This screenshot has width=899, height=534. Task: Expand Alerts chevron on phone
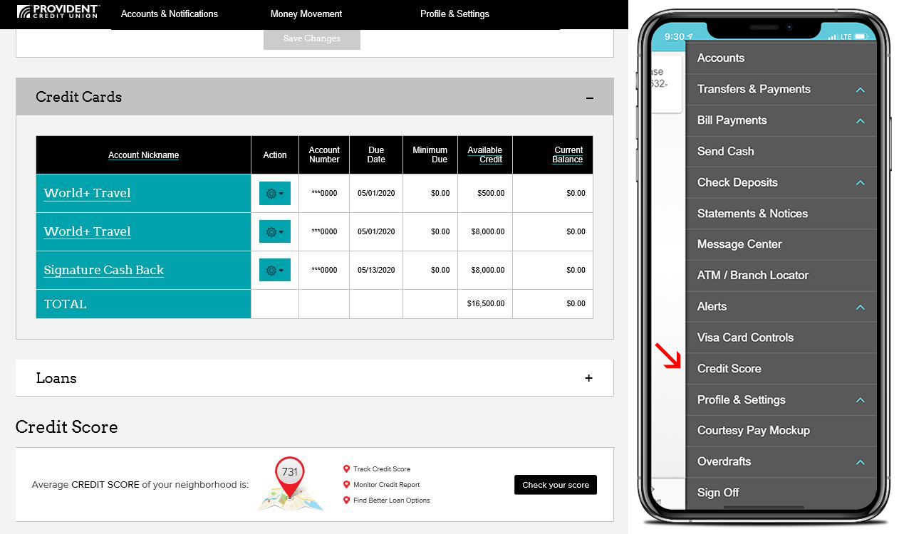tap(860, 307)
